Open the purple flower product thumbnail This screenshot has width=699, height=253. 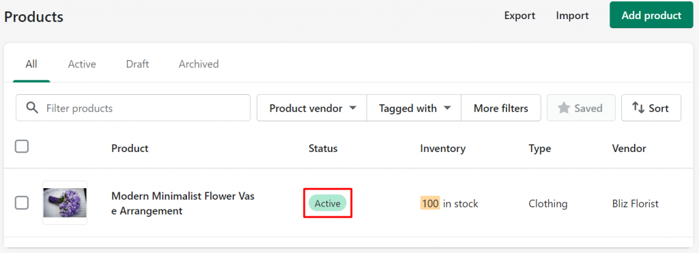pyautogui.click(x=65, y=203)
